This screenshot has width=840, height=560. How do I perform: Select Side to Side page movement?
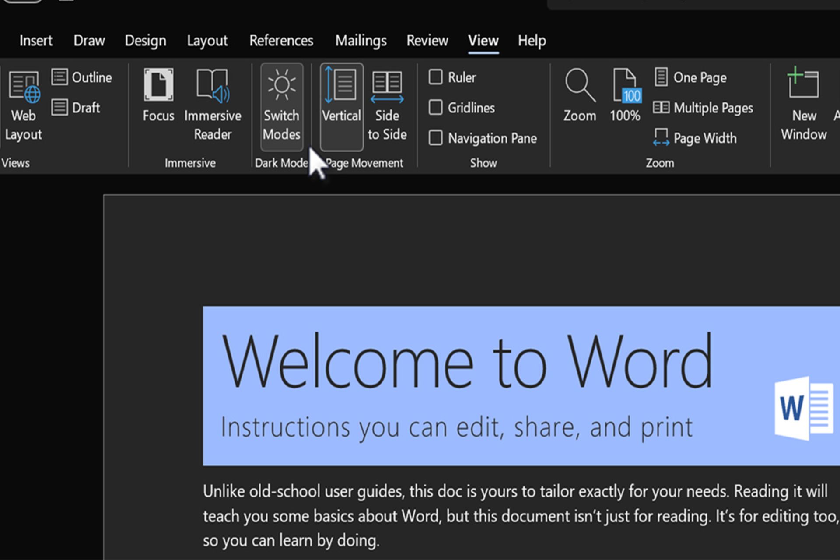[387, 105]
